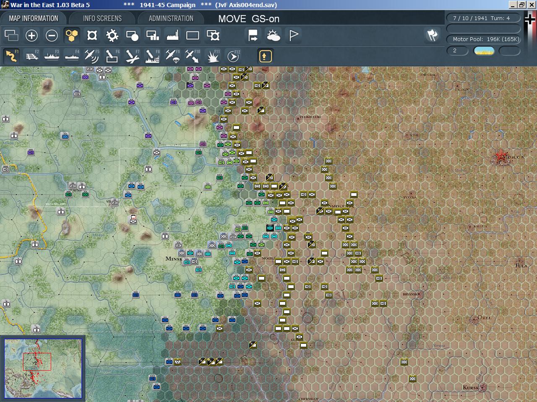Open the MAP INFORMATION tab
This screenshot has width=537, height=402.
[34, 18]
